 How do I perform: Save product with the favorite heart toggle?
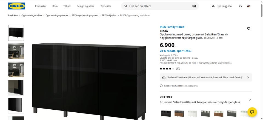[x=249, y=29]
